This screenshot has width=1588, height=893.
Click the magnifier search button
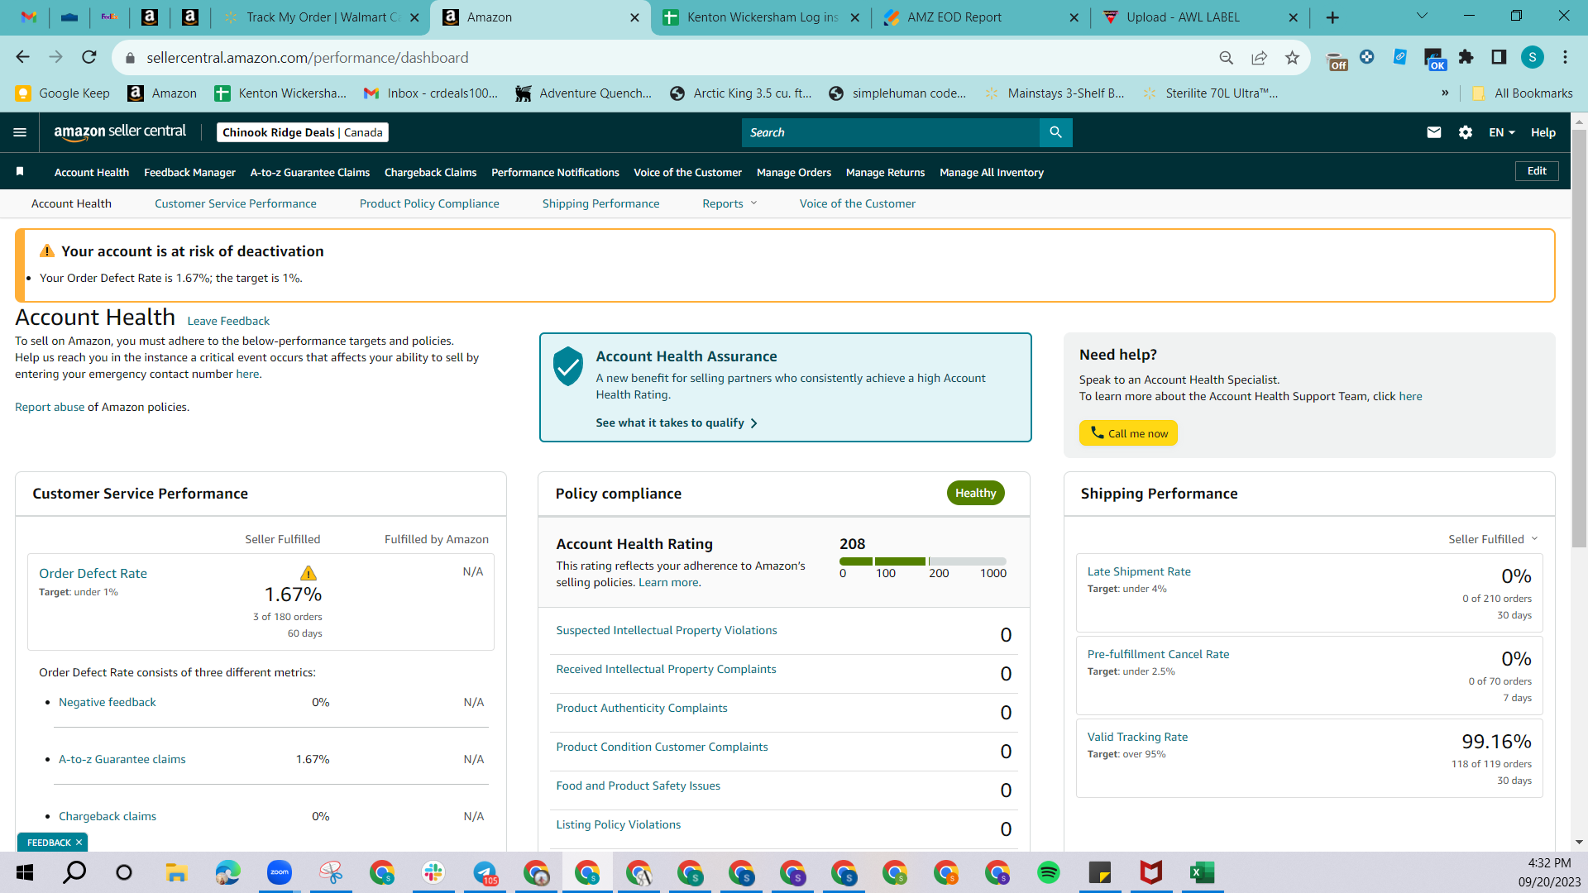pyautogui.click(x=1055, y=132)
